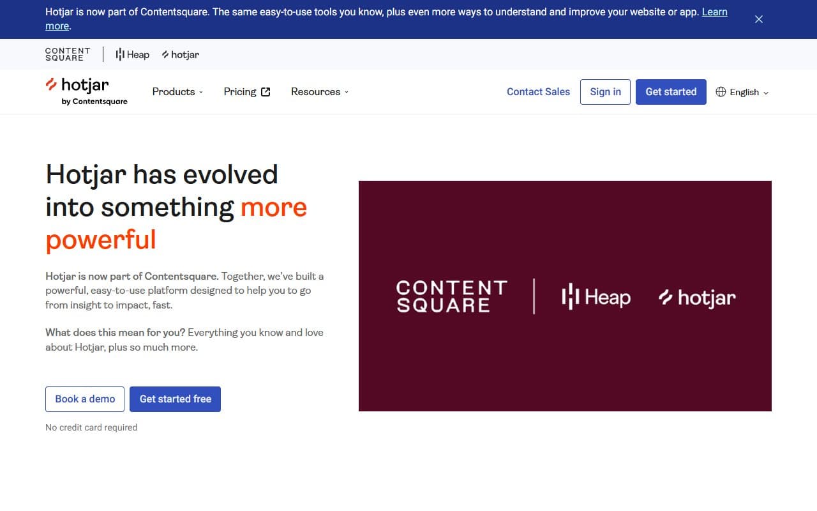
Task: Click the Learn more link in the banner
Action: coord(714,11)
